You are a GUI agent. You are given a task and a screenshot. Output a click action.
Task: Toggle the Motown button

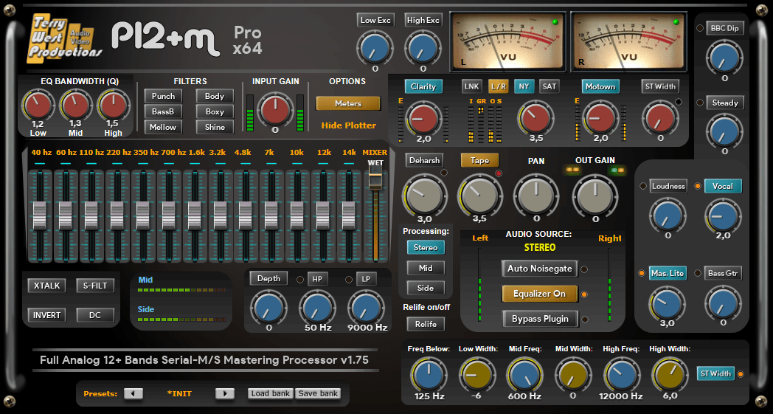(x=600, y=86)
